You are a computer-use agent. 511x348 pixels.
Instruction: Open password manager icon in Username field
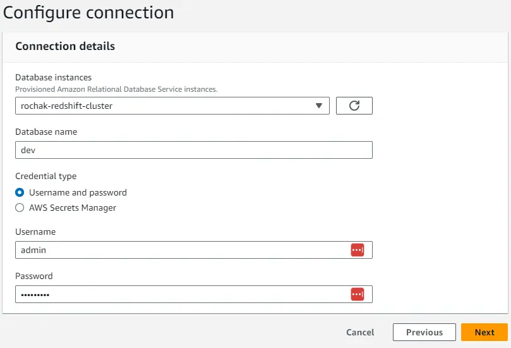click(357, 250)
